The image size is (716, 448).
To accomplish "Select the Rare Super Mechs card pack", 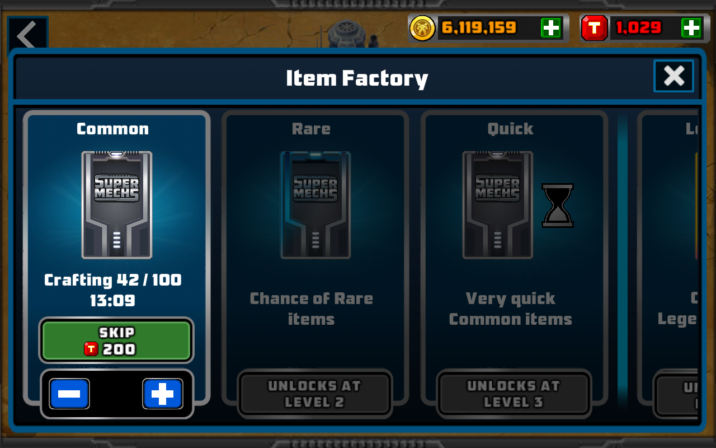I will [x=315, y=205].
